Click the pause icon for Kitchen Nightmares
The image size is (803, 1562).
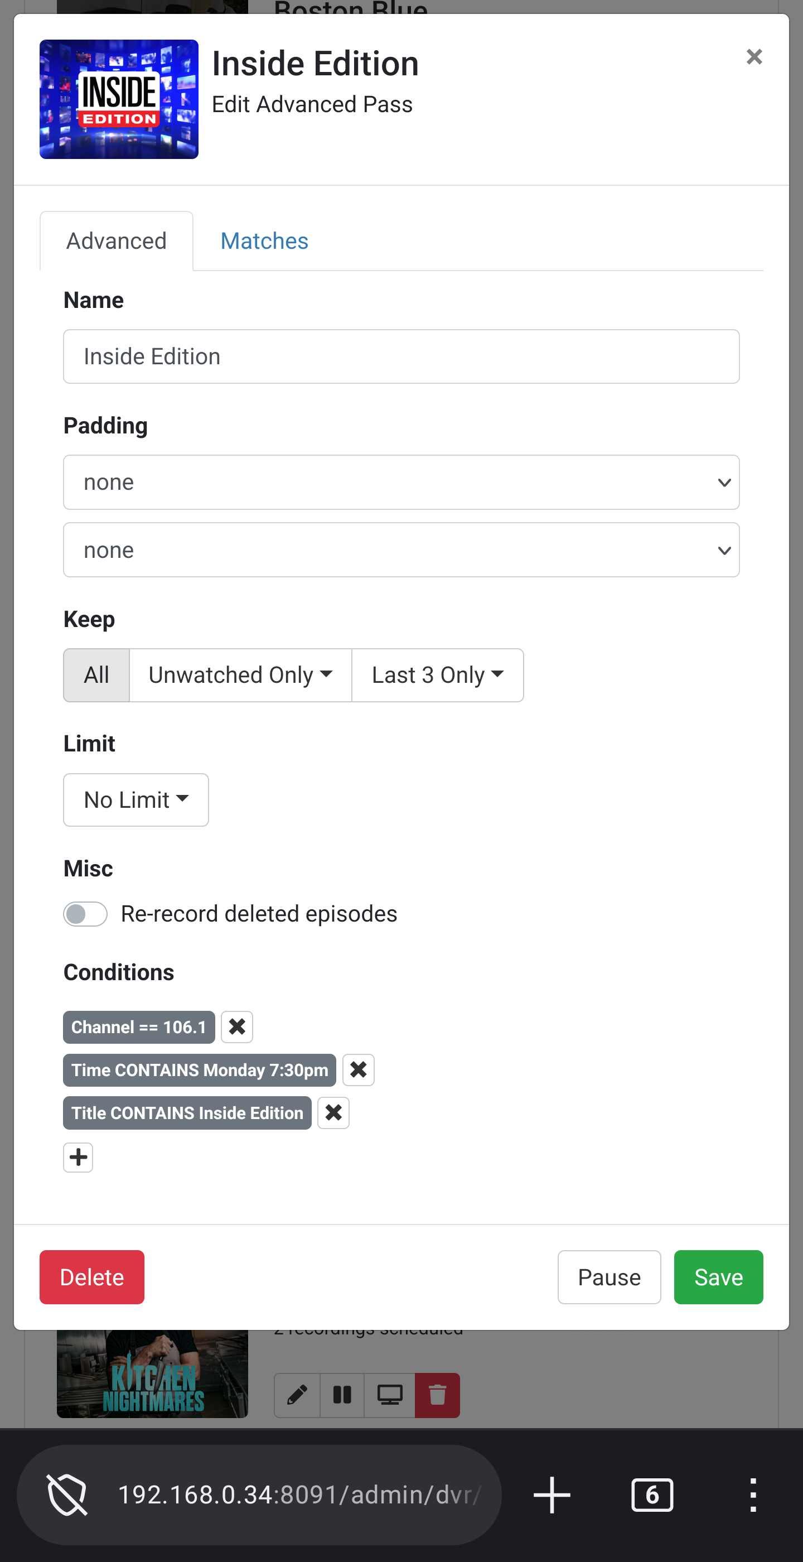coord(342,1395)
